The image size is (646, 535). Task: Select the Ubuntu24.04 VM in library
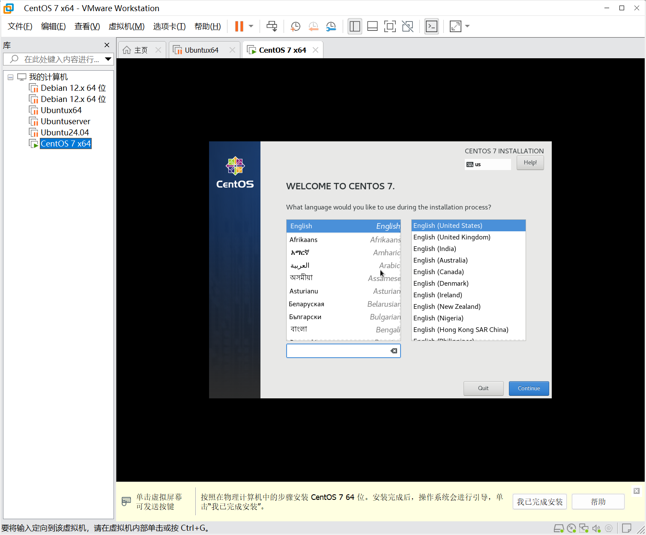[x=65, y=132]
